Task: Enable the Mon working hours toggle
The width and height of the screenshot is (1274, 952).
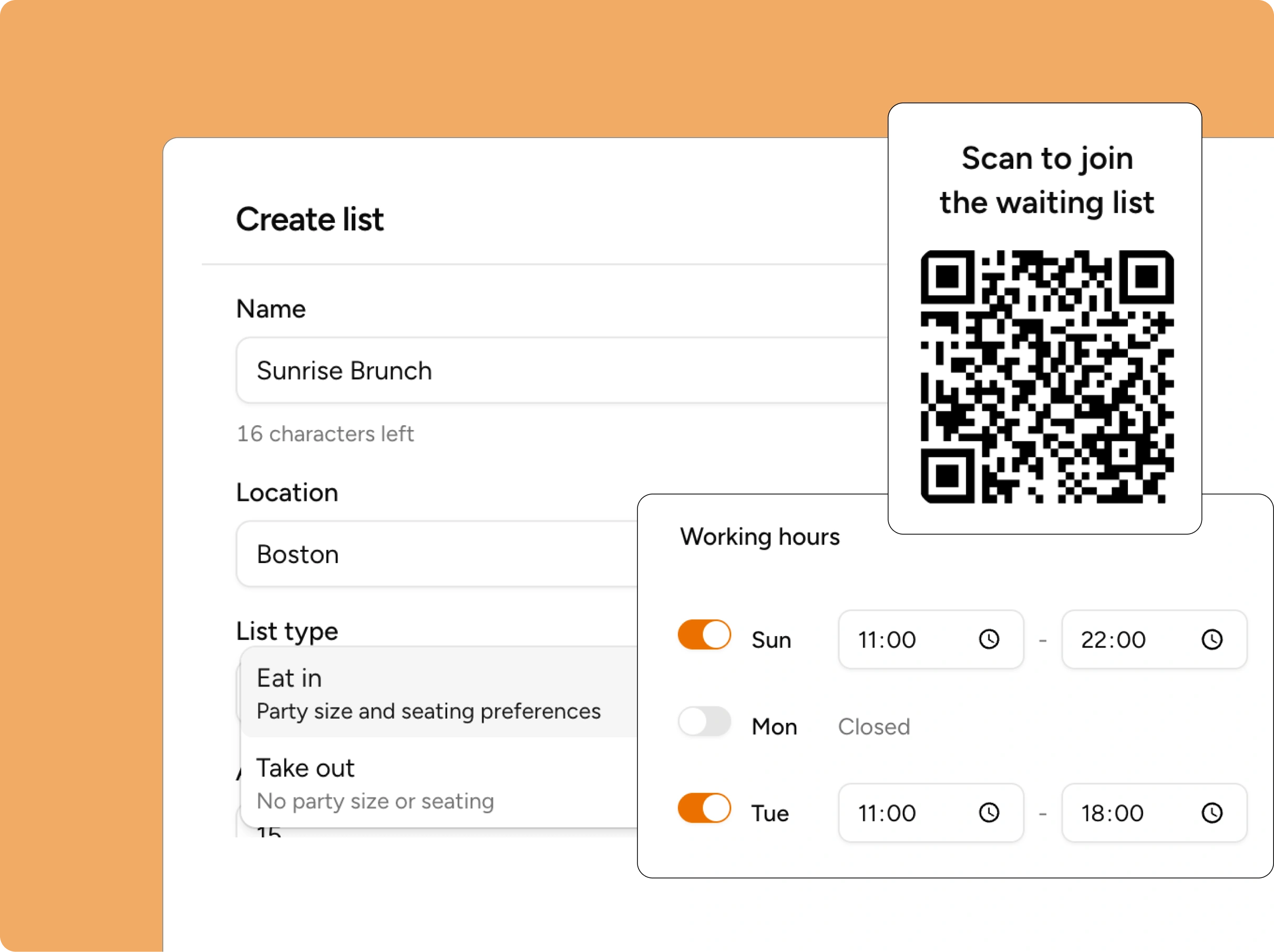Action: coord(704,722)
